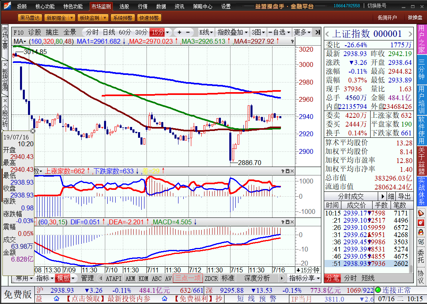This screenshot has width=427, height=304.
Task: Open the 板块监测 dropdown arrow in toolbar
Action: click(105, 18)
